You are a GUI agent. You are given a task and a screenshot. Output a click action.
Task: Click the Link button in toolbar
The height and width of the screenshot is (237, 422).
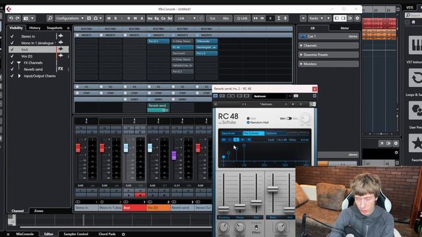pos(181,18)
